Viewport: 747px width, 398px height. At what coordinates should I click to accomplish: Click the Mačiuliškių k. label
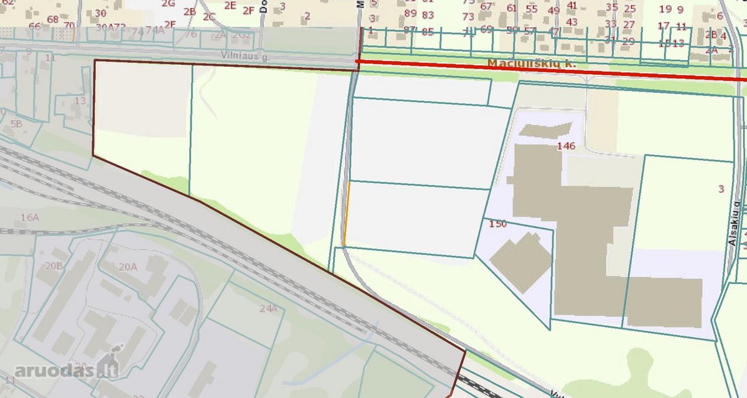532,63
